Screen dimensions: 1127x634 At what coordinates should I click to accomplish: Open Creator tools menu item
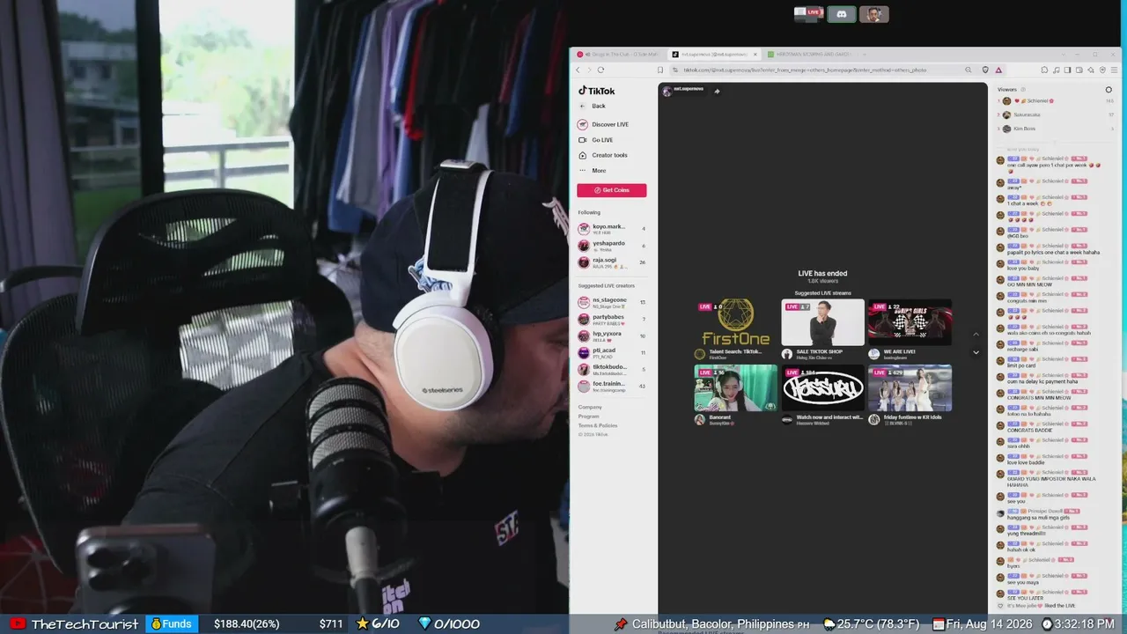(x=602, y=155)
